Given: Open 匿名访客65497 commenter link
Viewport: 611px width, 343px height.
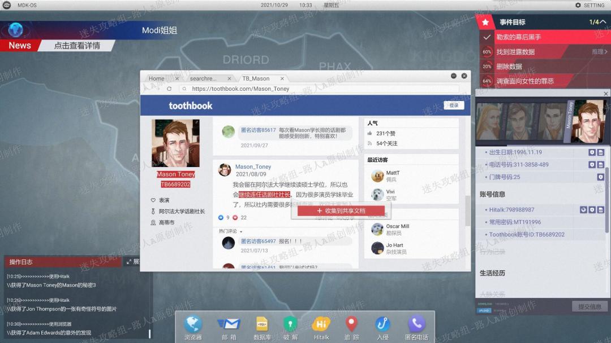Looking at the screenshot, I should tap(258, 241).
